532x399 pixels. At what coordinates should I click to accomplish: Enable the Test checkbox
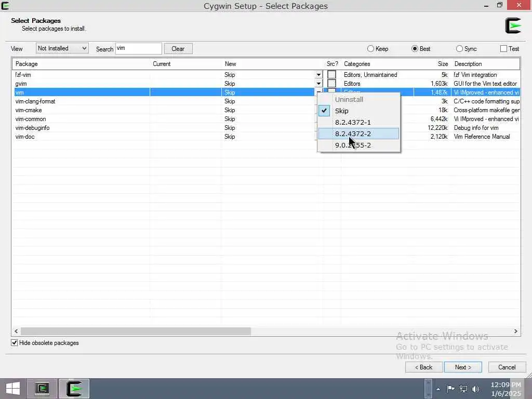tap(504, 48)
